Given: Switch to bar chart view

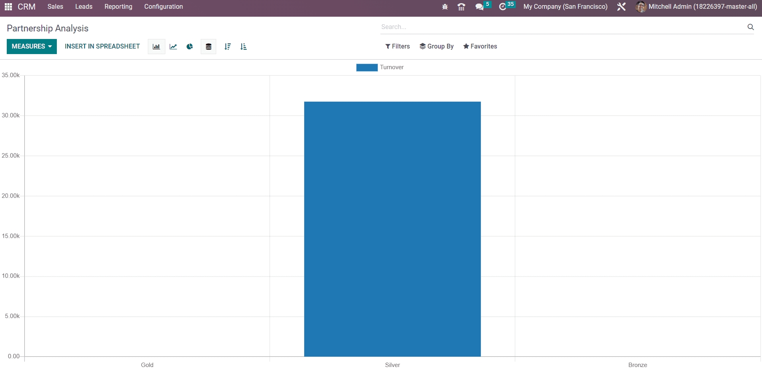Looking at the screenshot, I should pyautogui.click(x=156, y=47).
